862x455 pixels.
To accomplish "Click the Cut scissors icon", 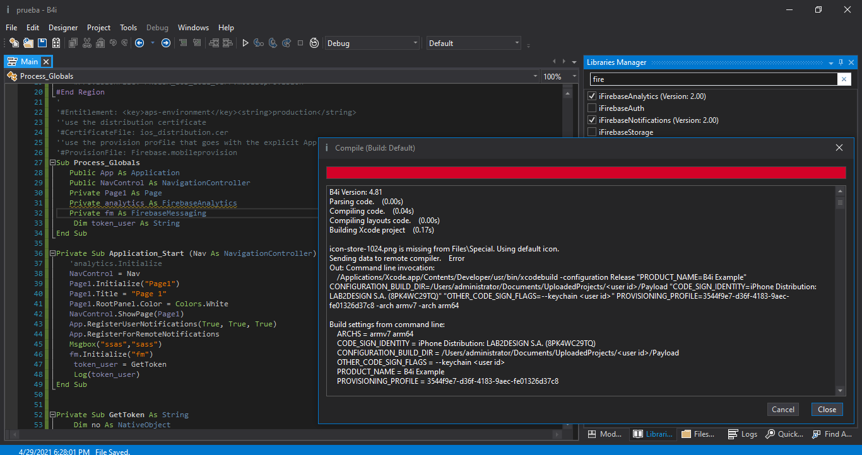I will pos(87,43).
